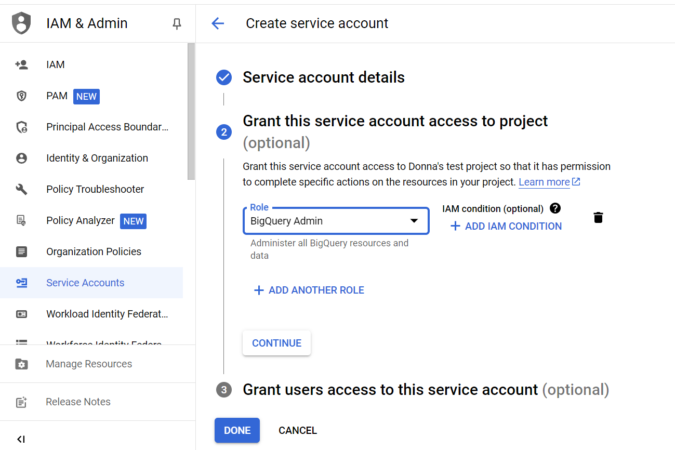Pin the IAM & Admin navigation panel
This screenshot has width=675, height=450.
pyautogui.click(x=177, y=23)
